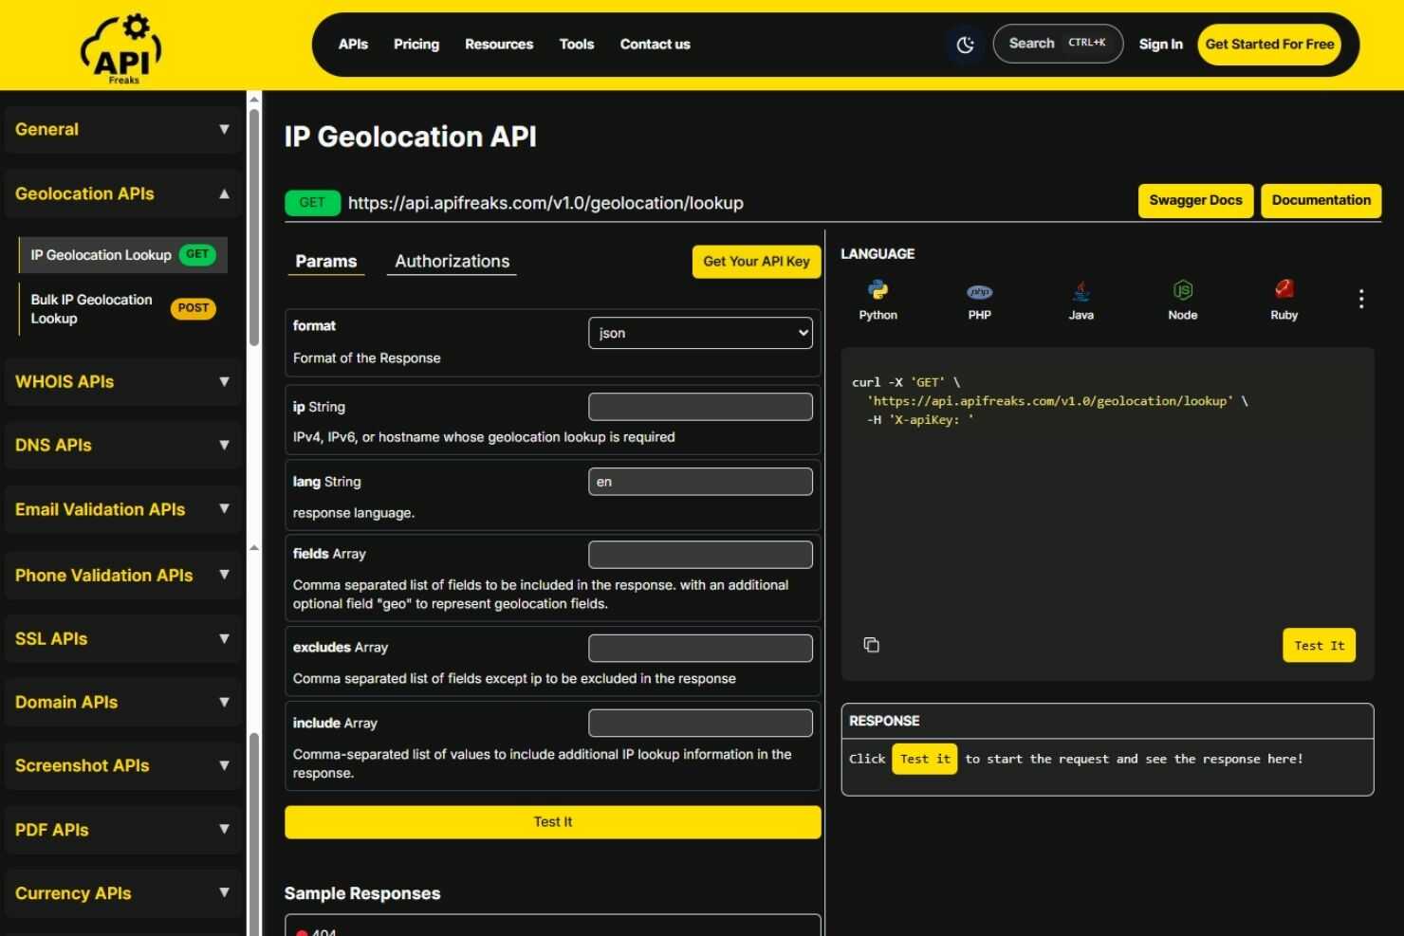This screenshot has width=1404, height=936.
Task: Open the format json dropdown
Action: coord(700,333)
